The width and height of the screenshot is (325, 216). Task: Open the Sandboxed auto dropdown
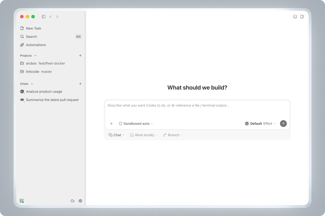point(136,124)
